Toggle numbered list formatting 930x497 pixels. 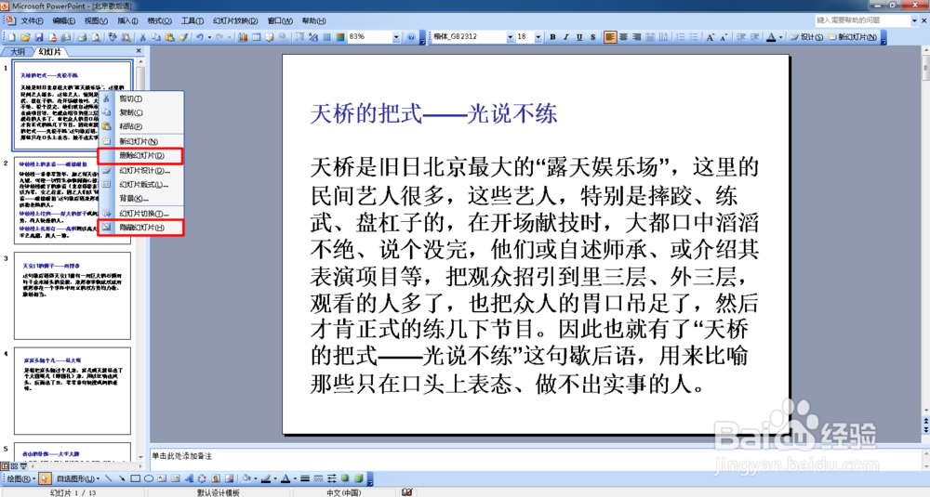(x=681, y=37)
